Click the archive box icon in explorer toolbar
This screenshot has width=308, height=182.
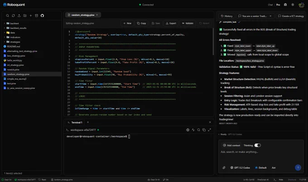point(37,15)
